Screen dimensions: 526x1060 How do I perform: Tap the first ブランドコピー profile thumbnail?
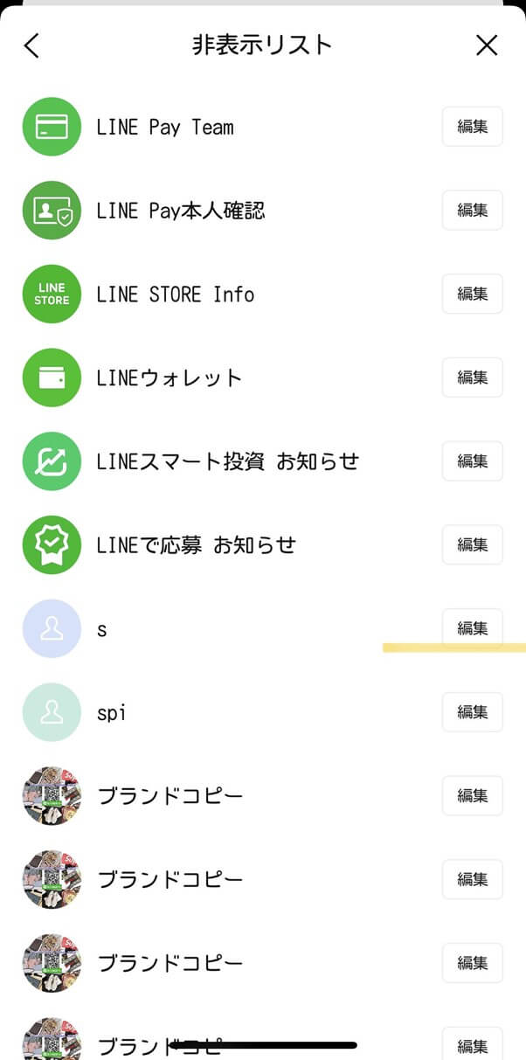(x=51, y=795)
